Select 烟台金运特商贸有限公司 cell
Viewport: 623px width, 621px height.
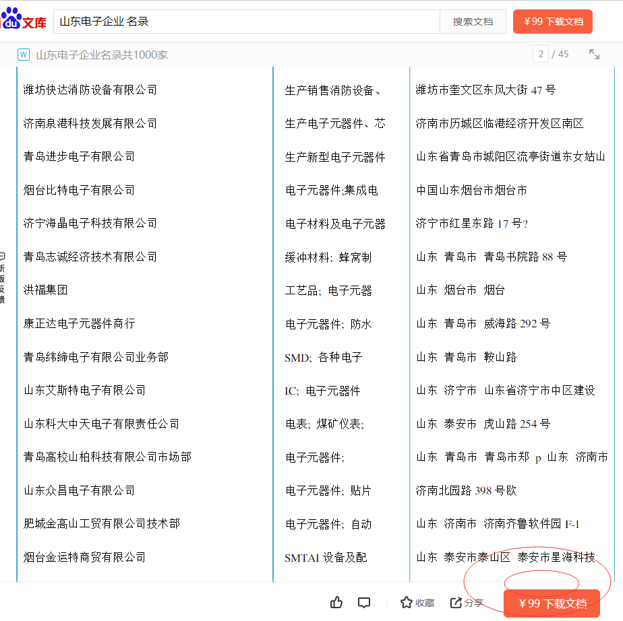pos(85,558)
